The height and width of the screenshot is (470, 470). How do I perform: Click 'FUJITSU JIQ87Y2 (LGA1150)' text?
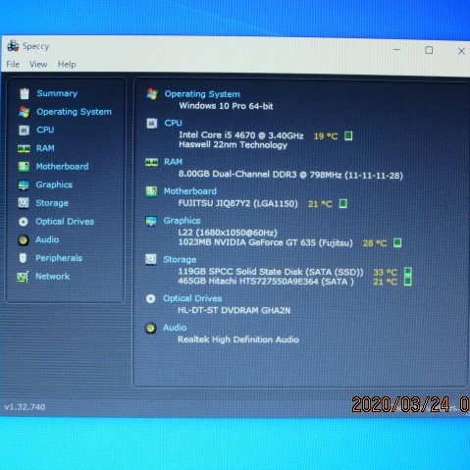(x=238, y=203)
